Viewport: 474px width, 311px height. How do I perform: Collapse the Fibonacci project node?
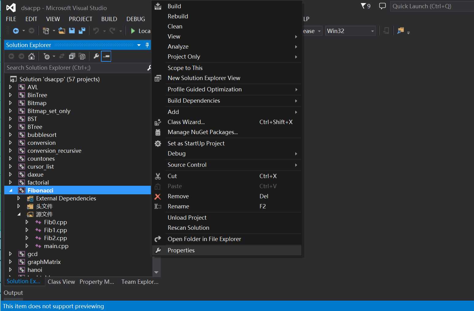coord(11,190)
